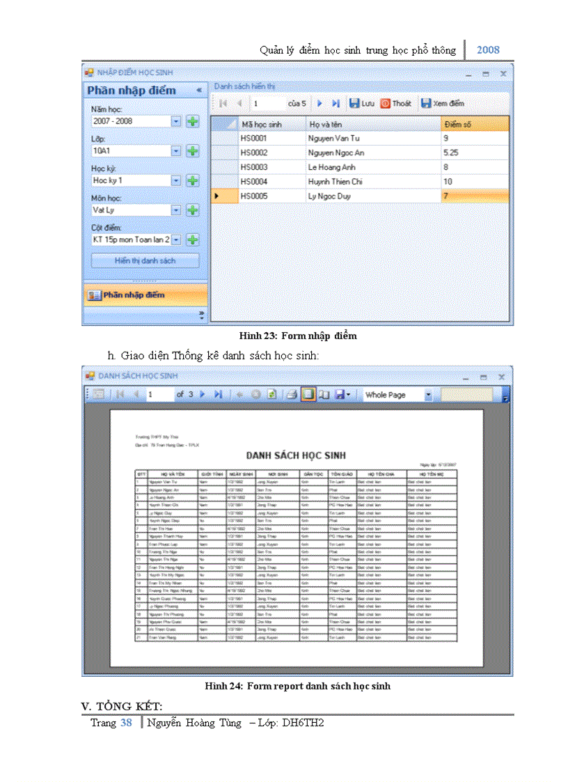The image size is (568, 782).
Task: Click the green plus next to Lớp
Action: (x=192, y=150)
